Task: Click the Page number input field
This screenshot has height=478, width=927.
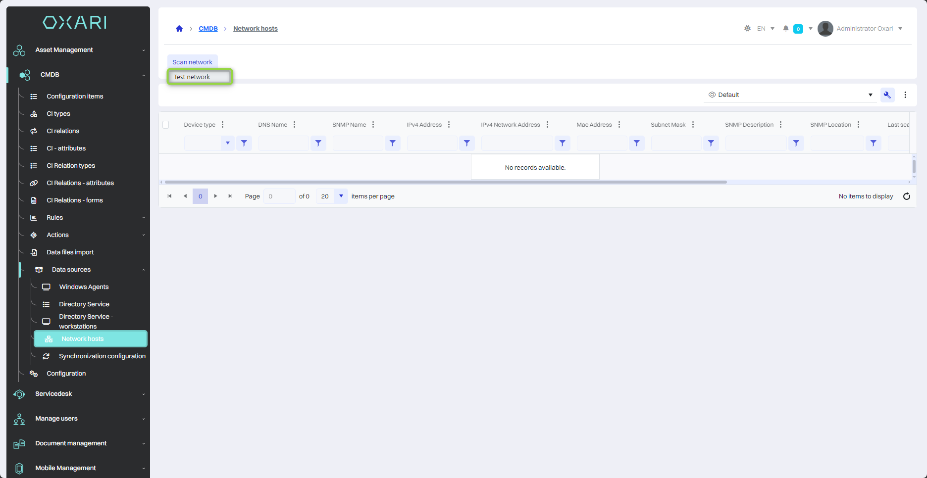Action: coord(279,196)
